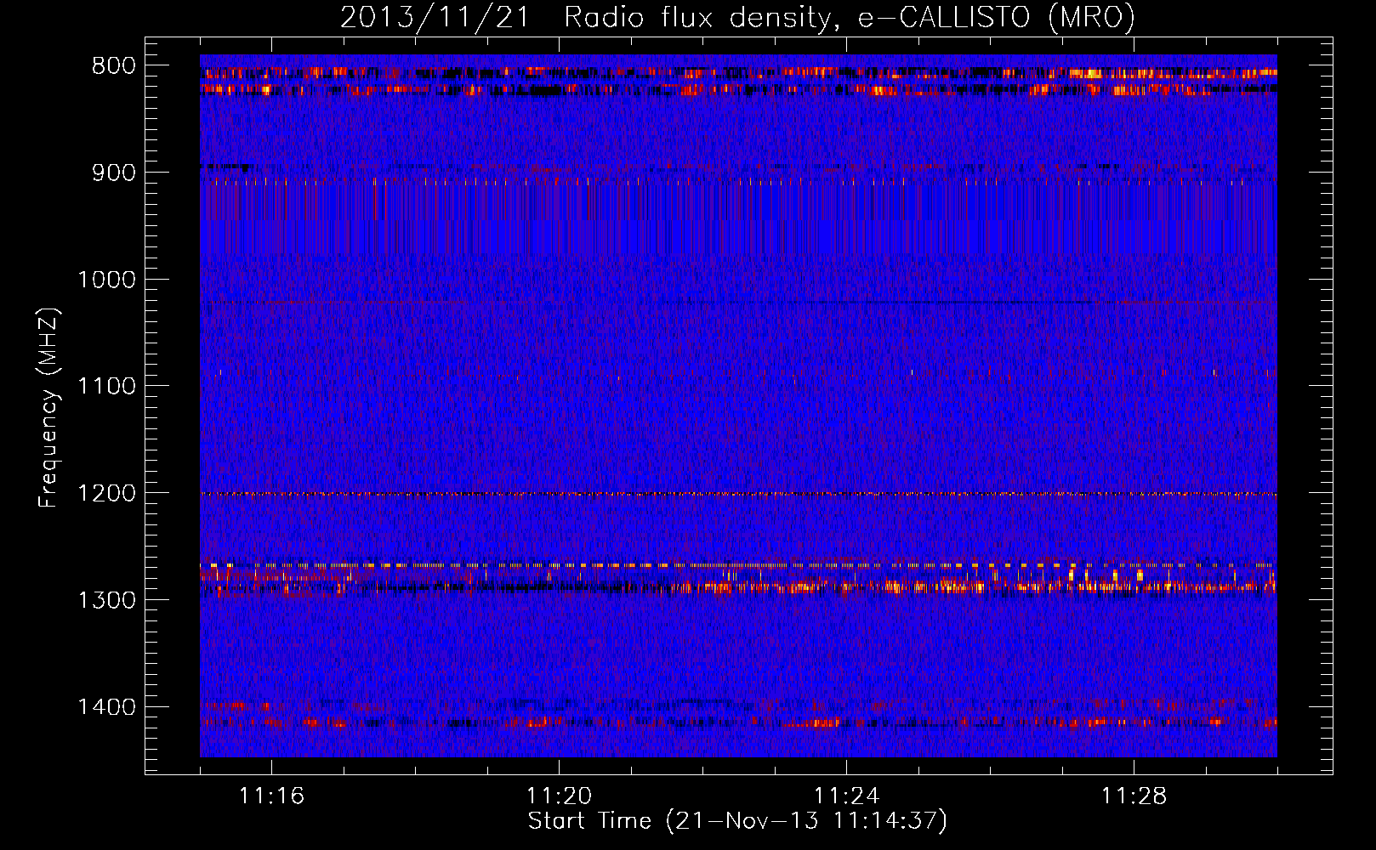This screenshot has height=850, width=1376.
Task: Click the plot title '2013/11/21 Radio flux density, e-CALLISTO (MRO)'
Action: pyautogui.click(x=737, y=17)
